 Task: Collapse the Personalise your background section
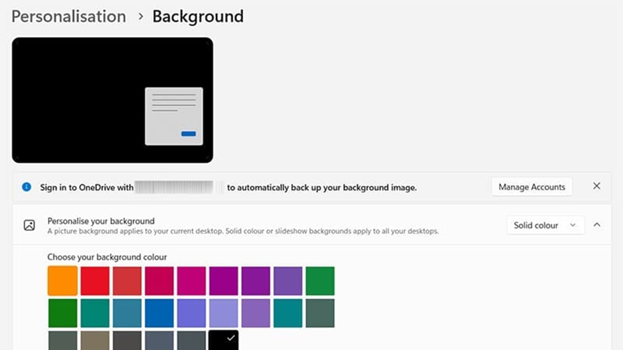click(597, 226)
